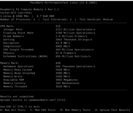The height and width of the screenshot is (113, 133).
Task: Choose 'M: Run Memory Tests' option
Action: [x=75, y=110]
